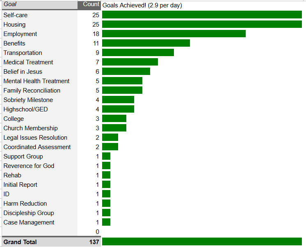Click the Benefits green bar
Viewport: 306px width, 247px height.
[146, 43]
